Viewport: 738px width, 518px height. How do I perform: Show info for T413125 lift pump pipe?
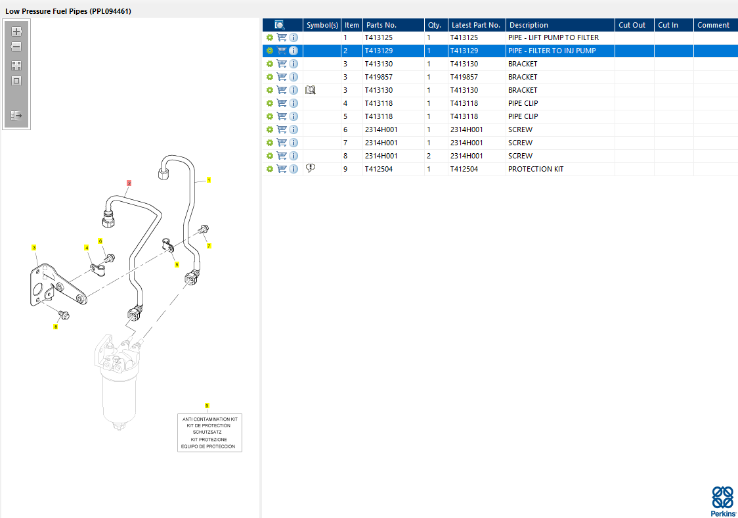click(x=293, y=37)
